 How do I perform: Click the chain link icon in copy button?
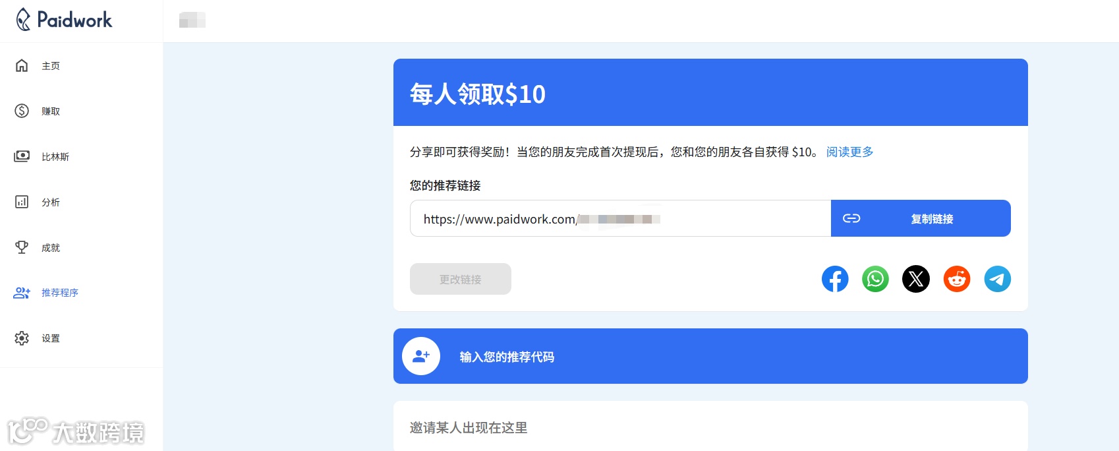click(851, 218)
